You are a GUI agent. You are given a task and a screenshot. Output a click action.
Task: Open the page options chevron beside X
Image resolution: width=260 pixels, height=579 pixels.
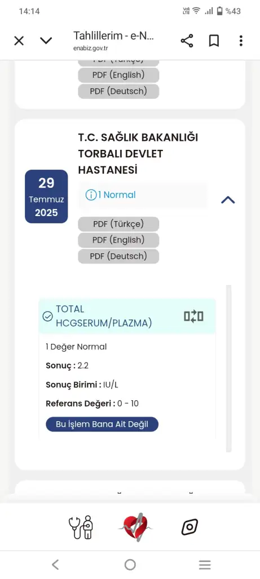(46, 41)
